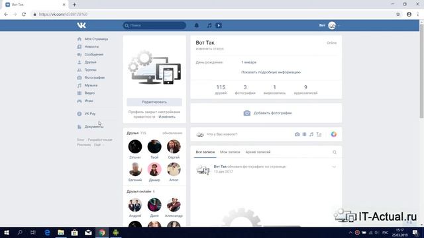424x238 pixels.
Task: Open the Android emulator taskbar icon
Action: pyautogui.click(x=115, y=233)
